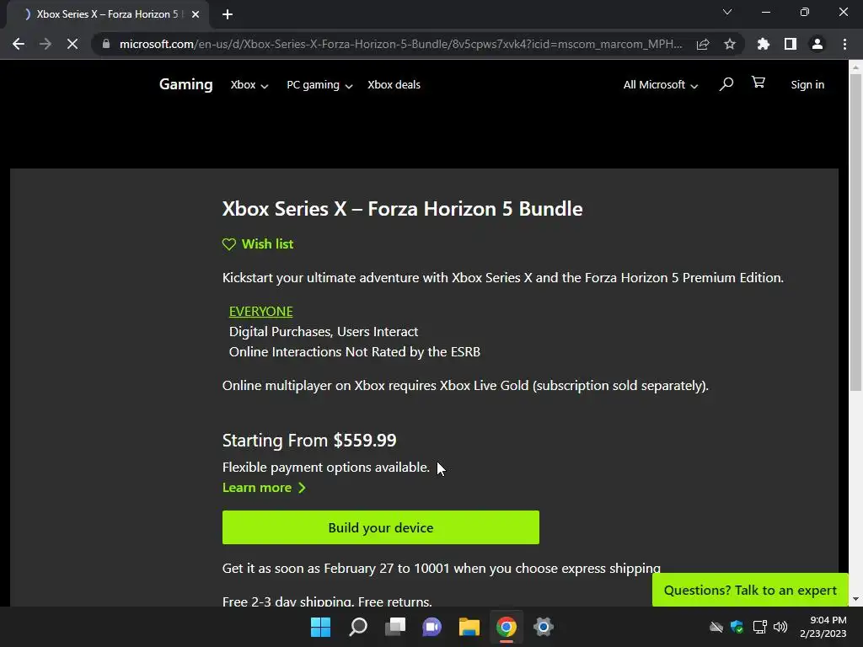
Task: Open Xbox deals page
Action: click(394, 85)
